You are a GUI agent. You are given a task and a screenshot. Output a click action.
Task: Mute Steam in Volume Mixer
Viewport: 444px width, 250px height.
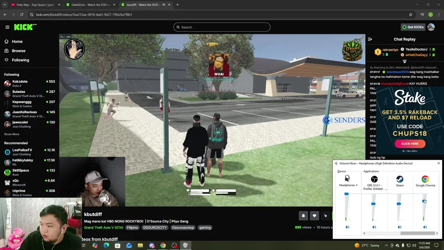click(400, 227)
